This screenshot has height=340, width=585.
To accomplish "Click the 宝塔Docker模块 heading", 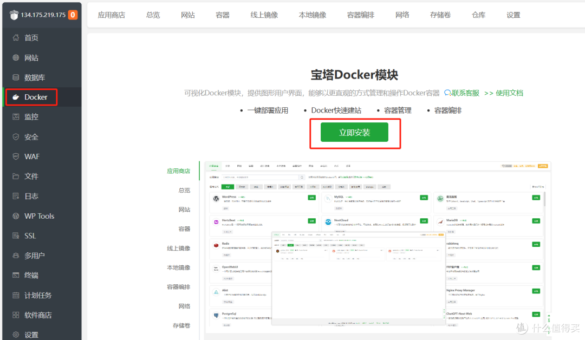I will pos(354,75).
